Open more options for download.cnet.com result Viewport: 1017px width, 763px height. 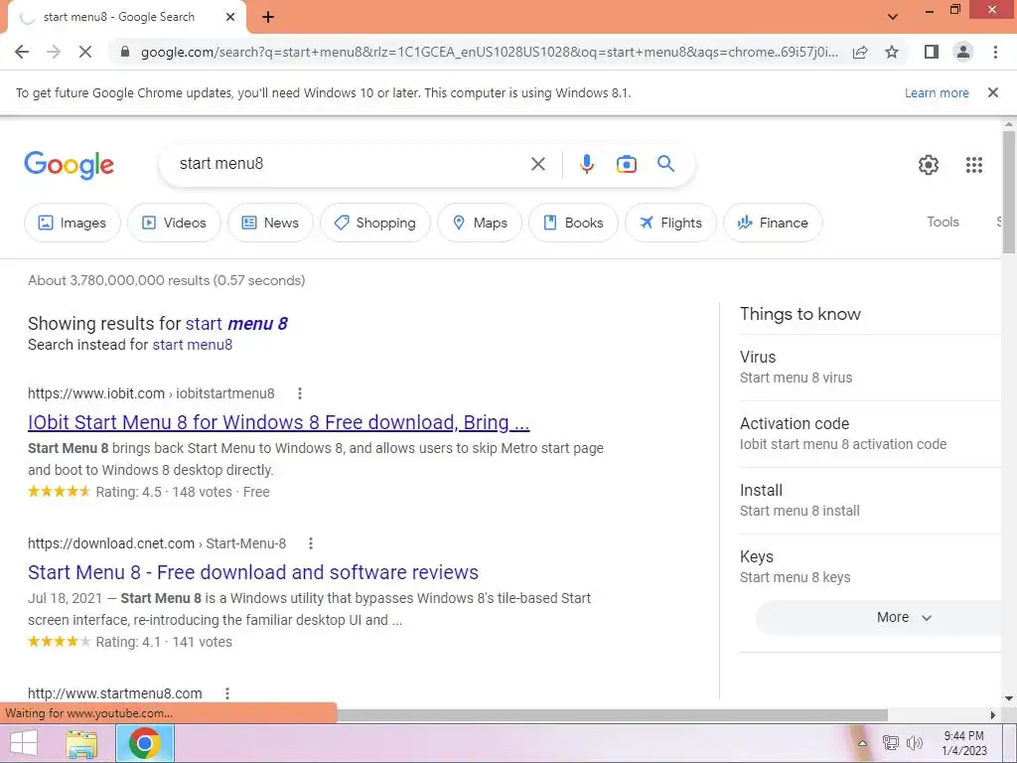pyautogui.click(x=311, y=543)
